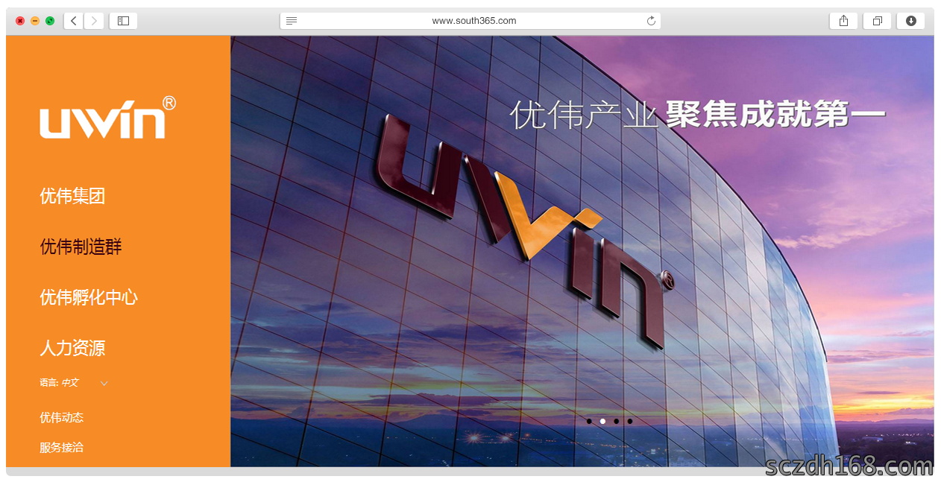The image size is (941, 485).
Task: Open the Share button in toolbar
Action: coord(843,21)
